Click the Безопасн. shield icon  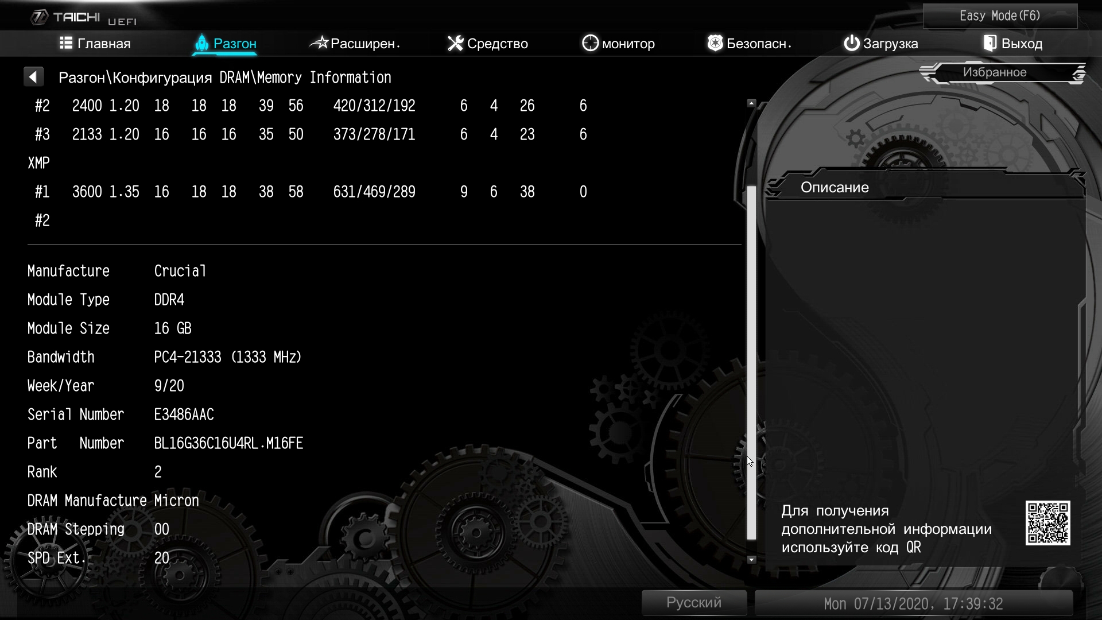click(x=715, y=43)
